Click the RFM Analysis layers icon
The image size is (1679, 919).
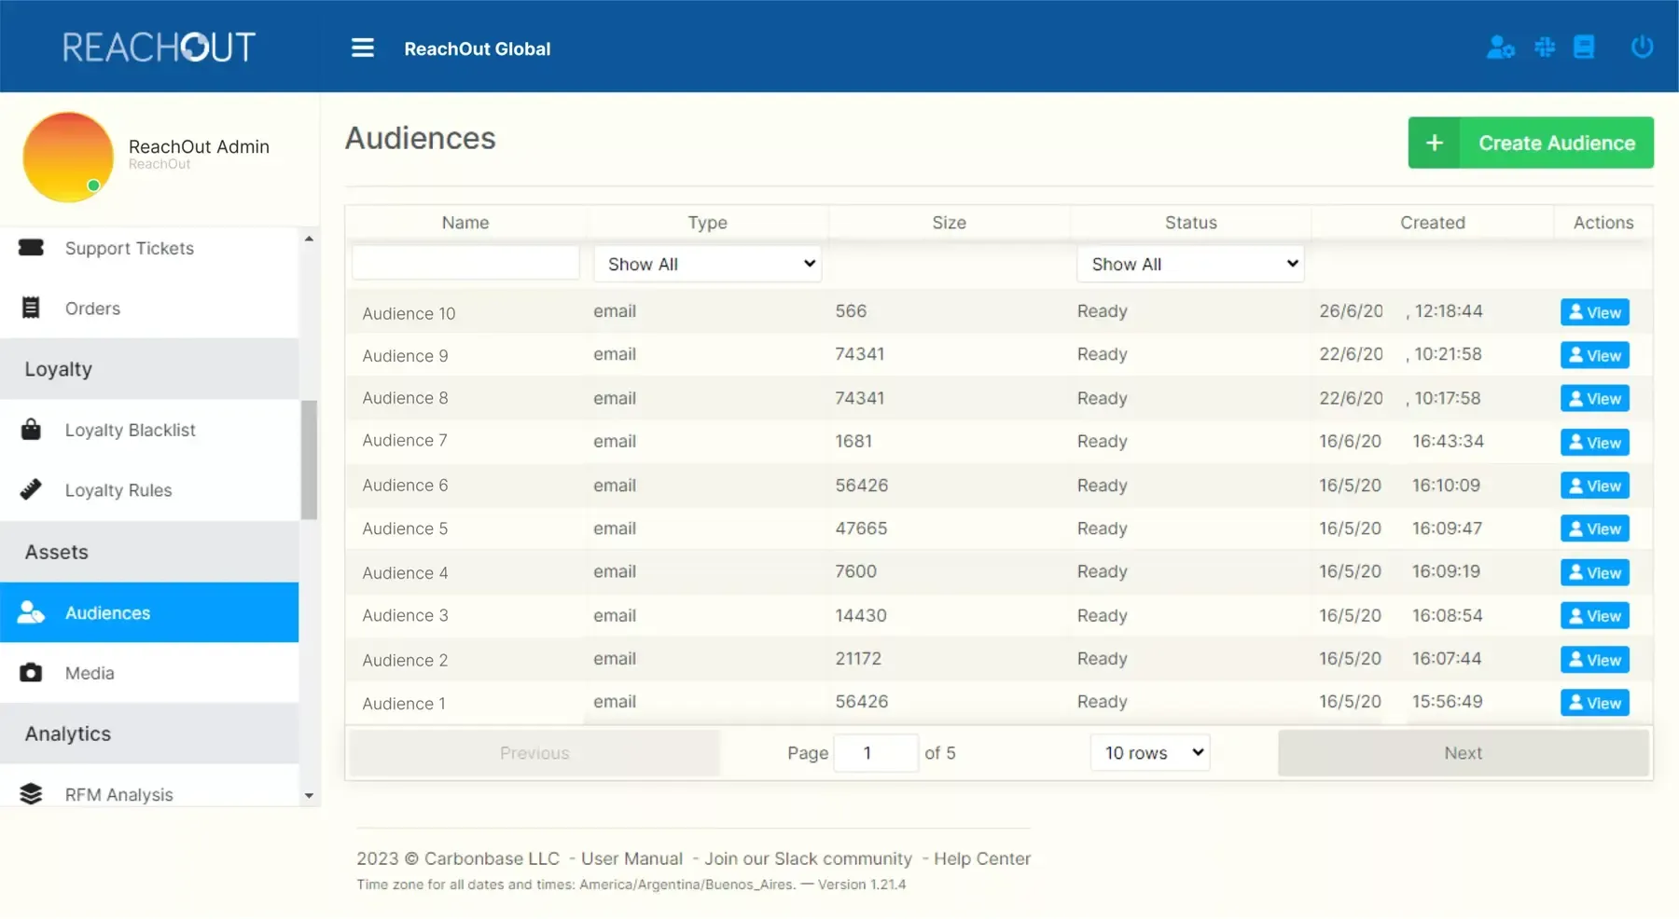click(31, 794)
